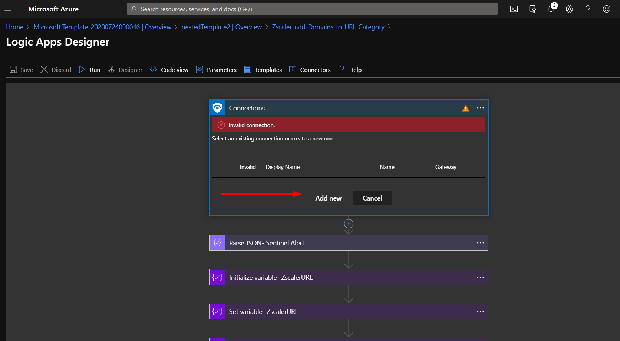The width and height of the screenshot is (620, 341).
Task: Open Cloud Shell from the top bar
Action: pyautogui.click(x=514, y=9)
